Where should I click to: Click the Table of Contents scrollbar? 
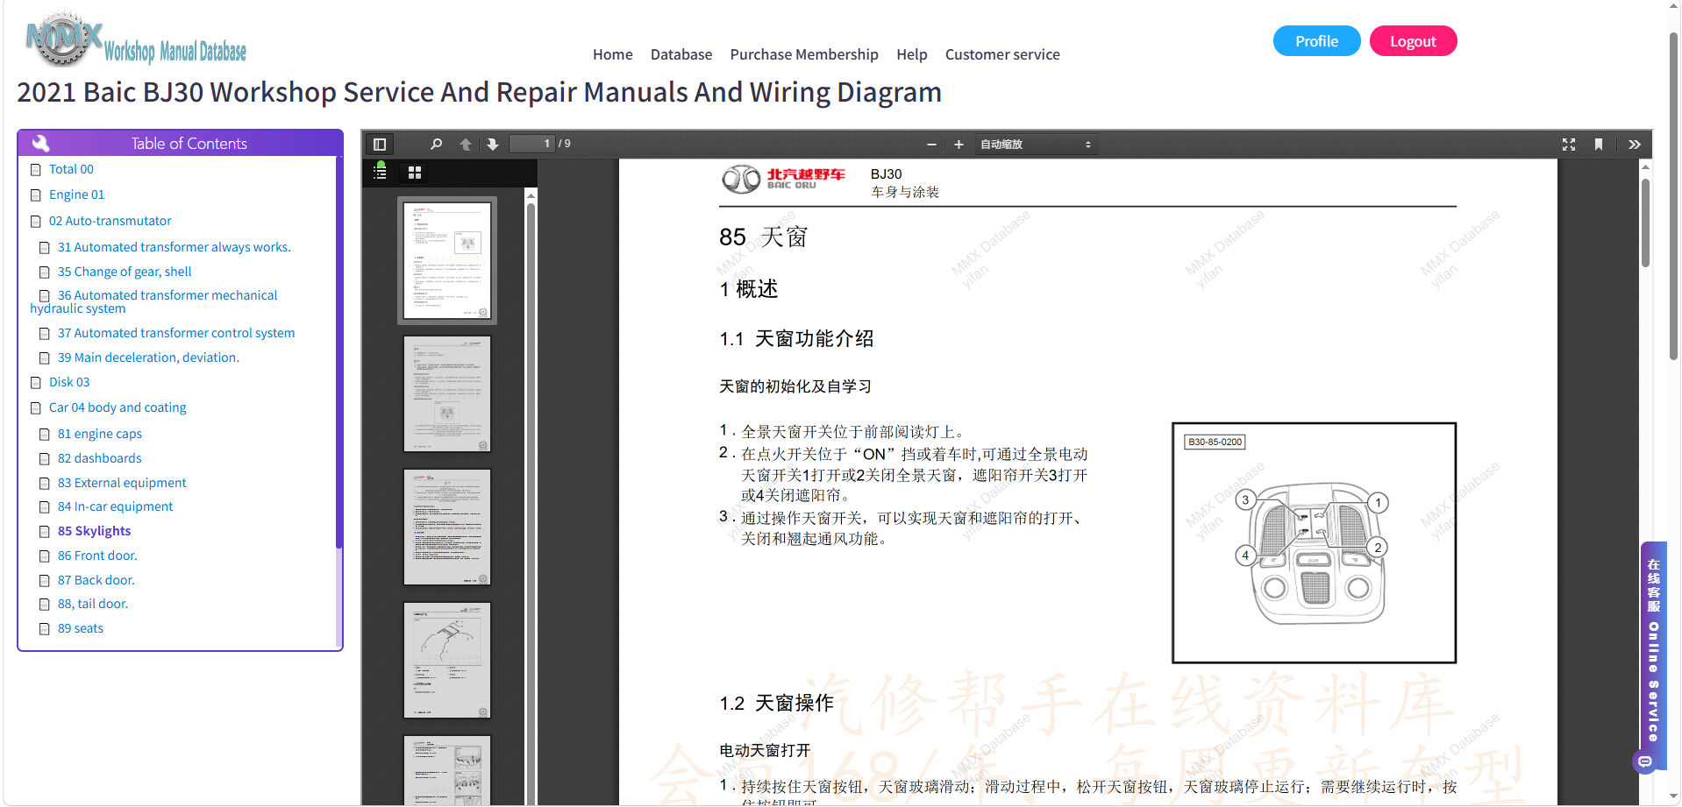click(x=339, y=352)
